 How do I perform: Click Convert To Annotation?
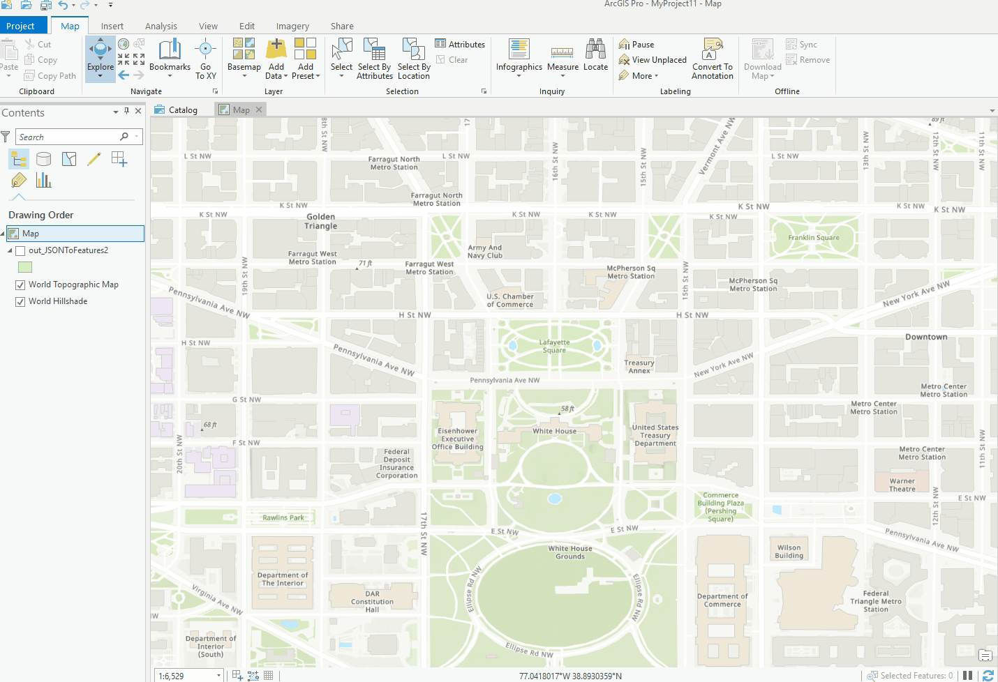click(x=713, y=59)
